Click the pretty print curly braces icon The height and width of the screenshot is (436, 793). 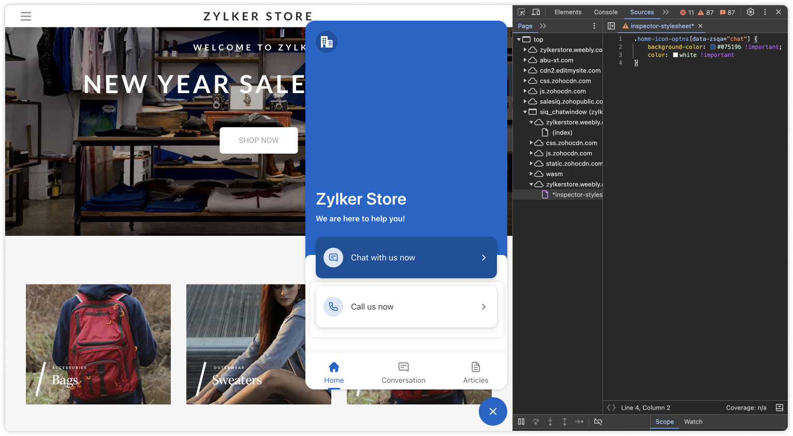tap(611, 408)
